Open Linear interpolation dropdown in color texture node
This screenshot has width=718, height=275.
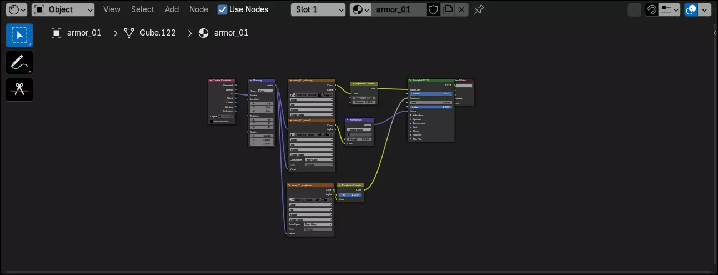pyautogui.click(x=311, y=99)
